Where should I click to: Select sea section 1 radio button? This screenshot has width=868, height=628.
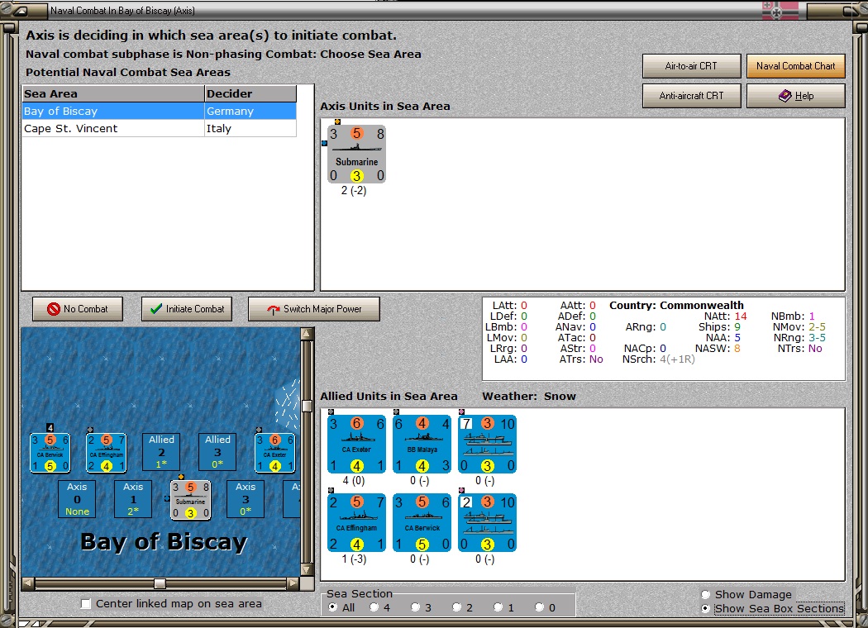498,607
